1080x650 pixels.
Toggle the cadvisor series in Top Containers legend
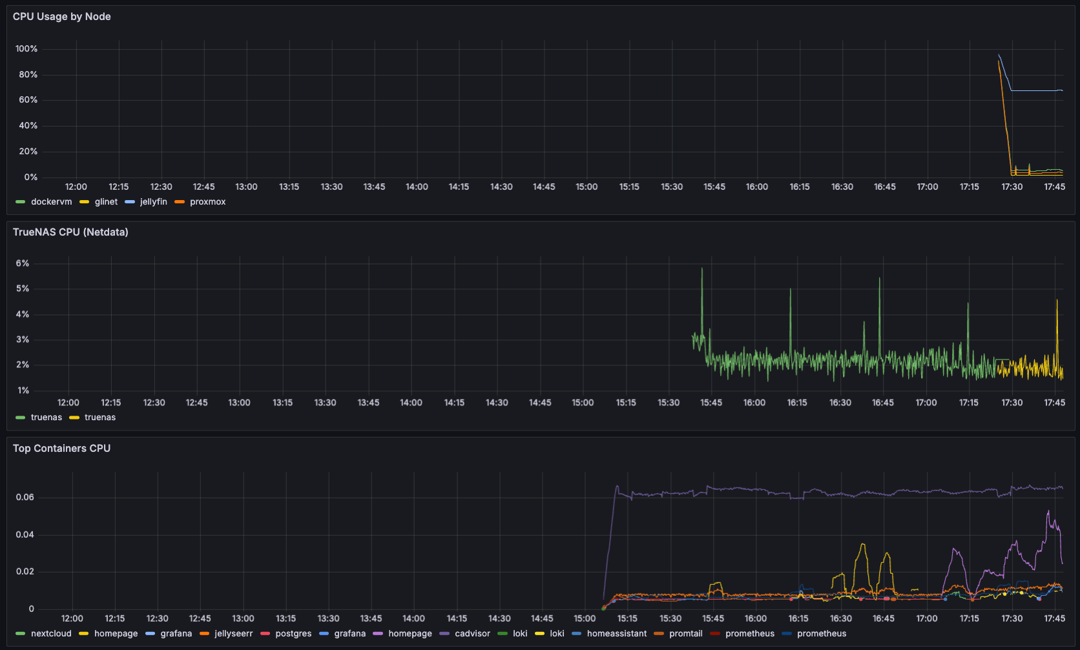coord(472,633)
